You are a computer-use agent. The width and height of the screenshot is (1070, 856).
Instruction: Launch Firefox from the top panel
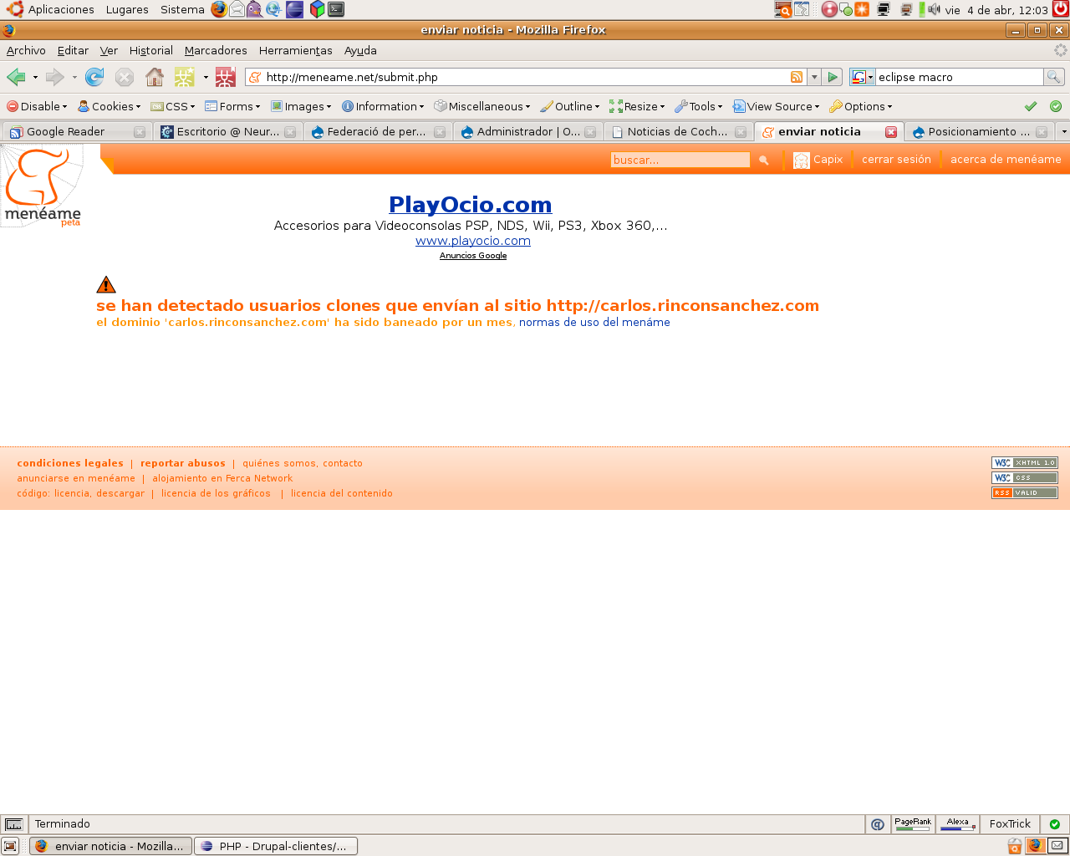coord(219,9)
